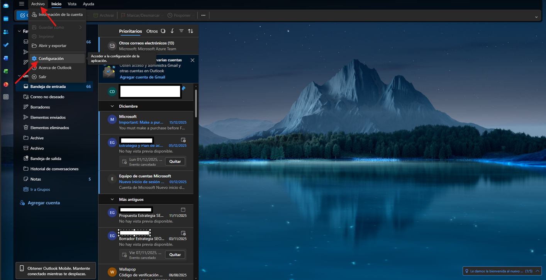Select Configuración in the Archivo menu
Viewport: 546px width, 280px height.
[51, 59]
